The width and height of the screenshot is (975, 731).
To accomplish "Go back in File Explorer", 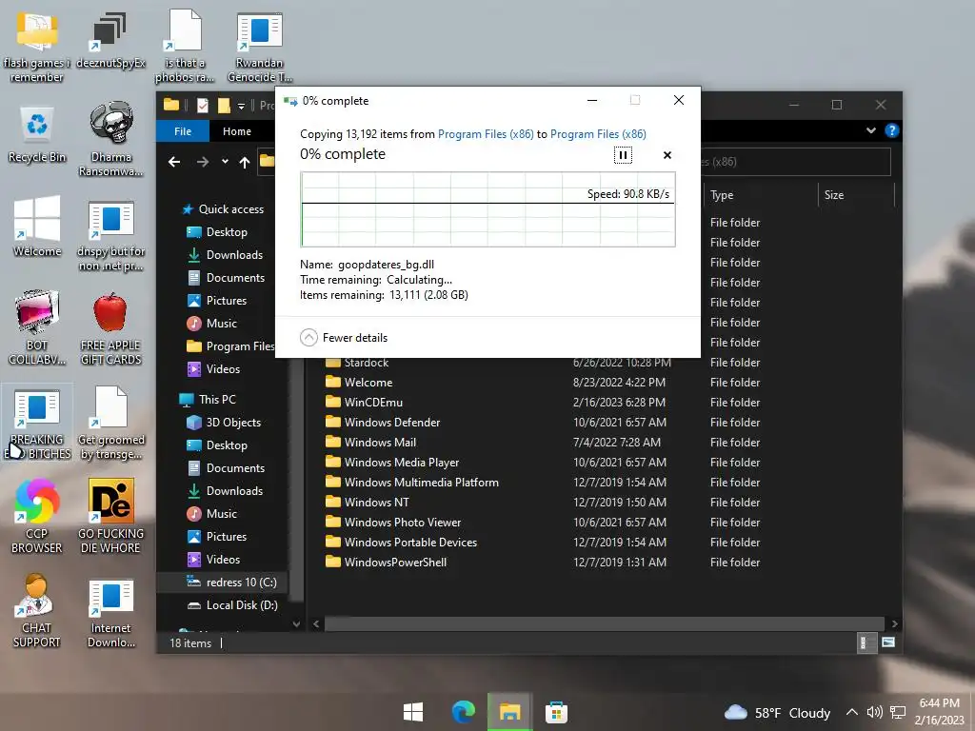I will [x=174, y=162].
